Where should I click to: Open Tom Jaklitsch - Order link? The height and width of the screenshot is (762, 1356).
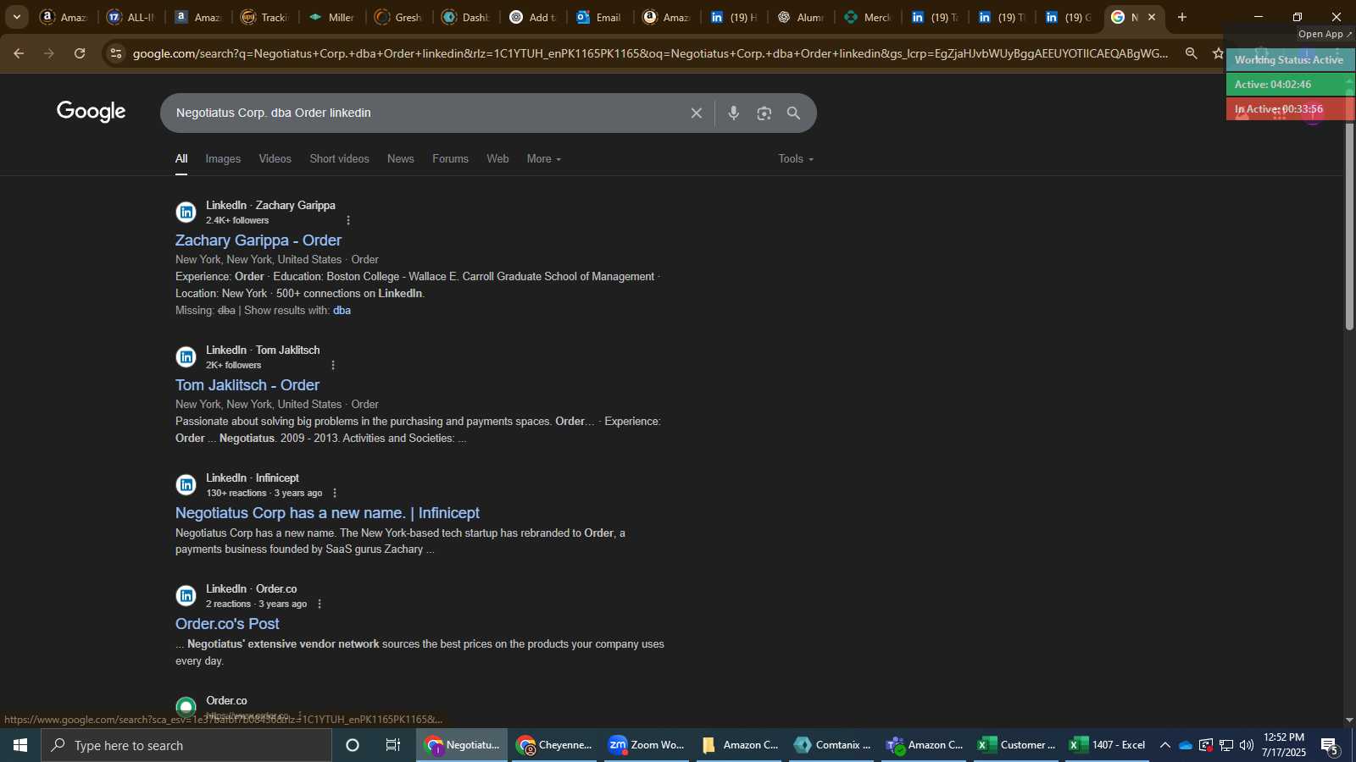pos(247,385)
